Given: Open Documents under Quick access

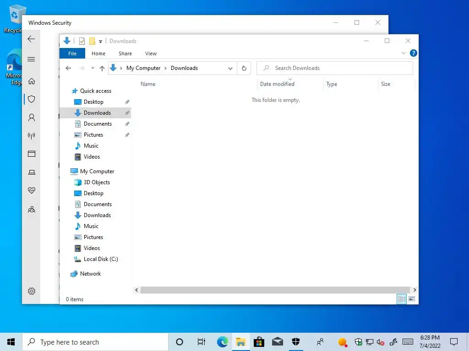Looking at the screenshot, I should 98,123.
